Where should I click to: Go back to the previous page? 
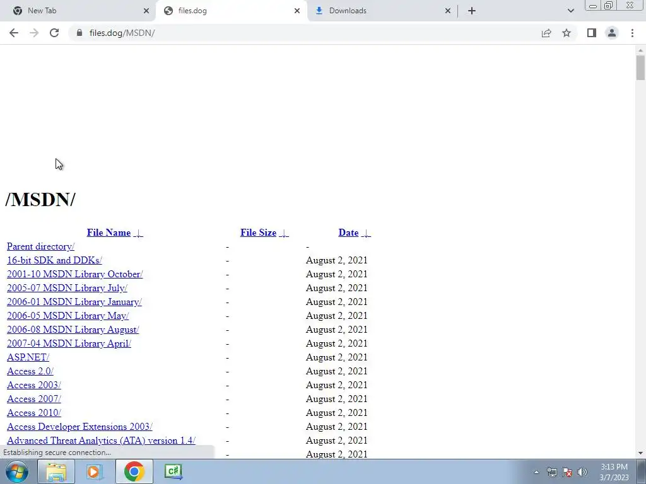click(x=14, y=33)
